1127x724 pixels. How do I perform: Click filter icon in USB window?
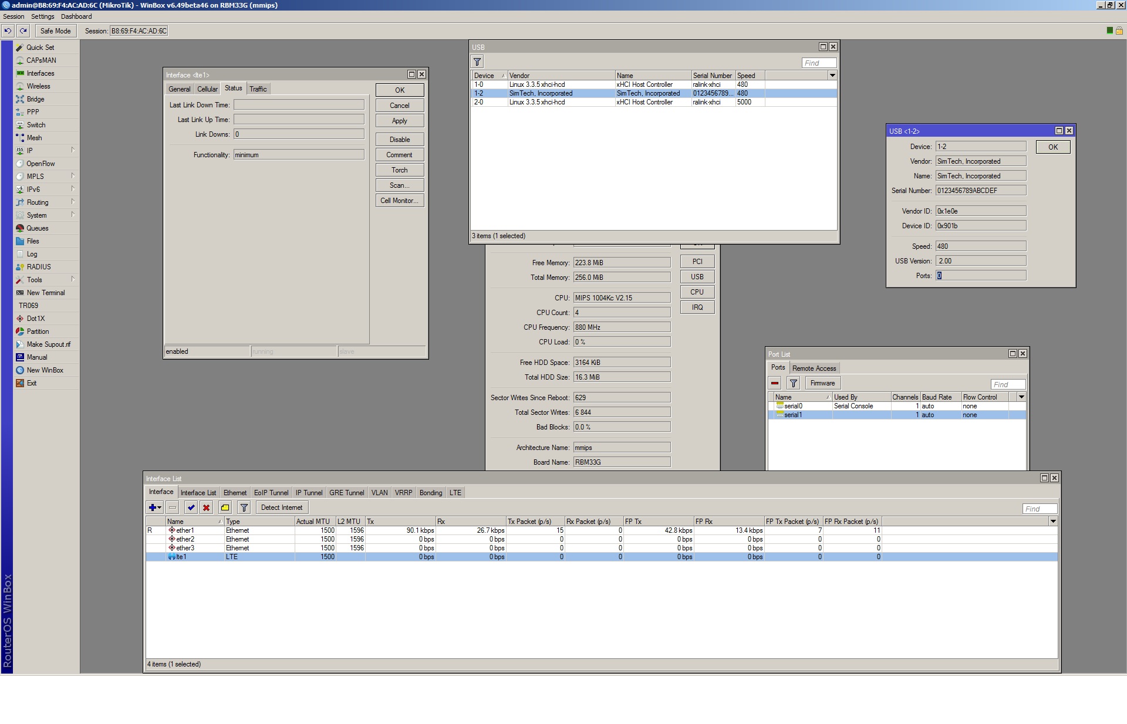477,62
